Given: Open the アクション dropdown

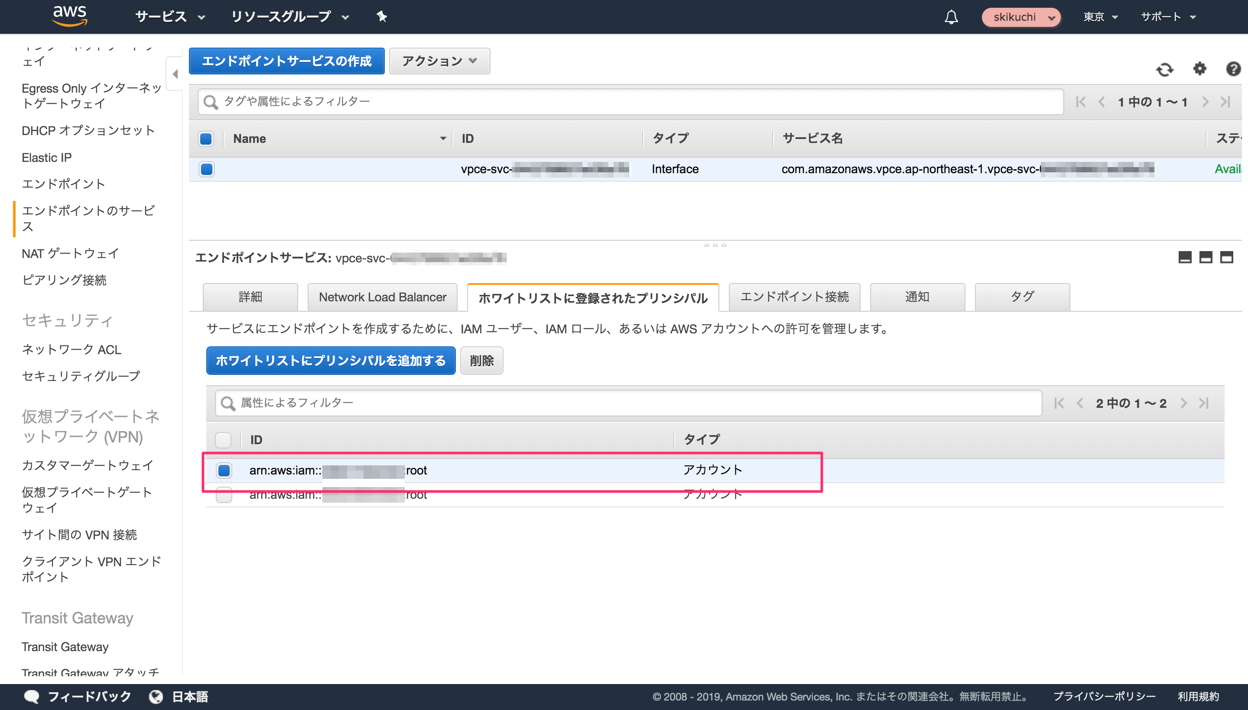Looking at the screenshot, I should tap(438, 61).
